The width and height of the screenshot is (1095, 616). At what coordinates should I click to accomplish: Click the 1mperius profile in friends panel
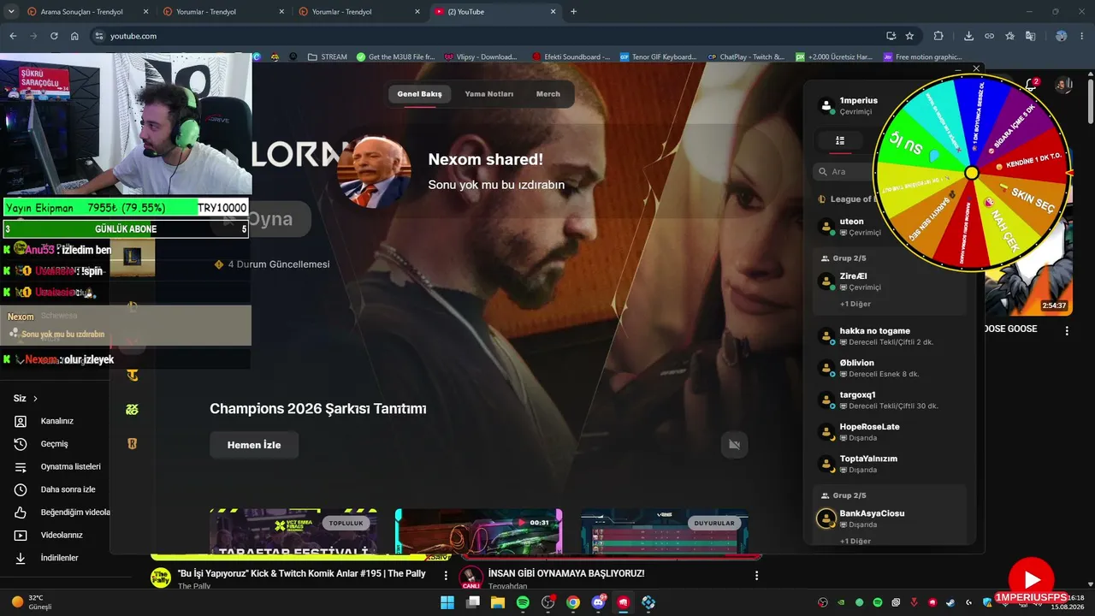[x=847, y=105]
